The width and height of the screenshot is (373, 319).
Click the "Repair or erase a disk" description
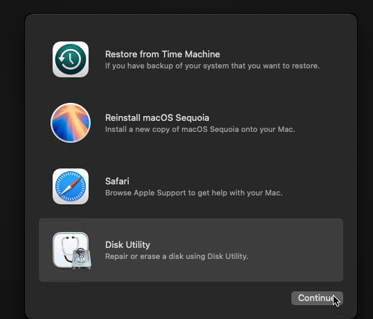176,256
